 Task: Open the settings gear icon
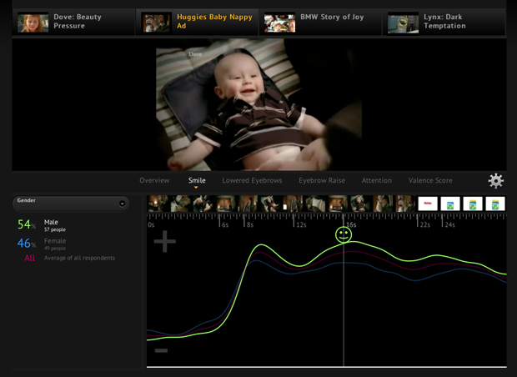(x=495, y=181)
